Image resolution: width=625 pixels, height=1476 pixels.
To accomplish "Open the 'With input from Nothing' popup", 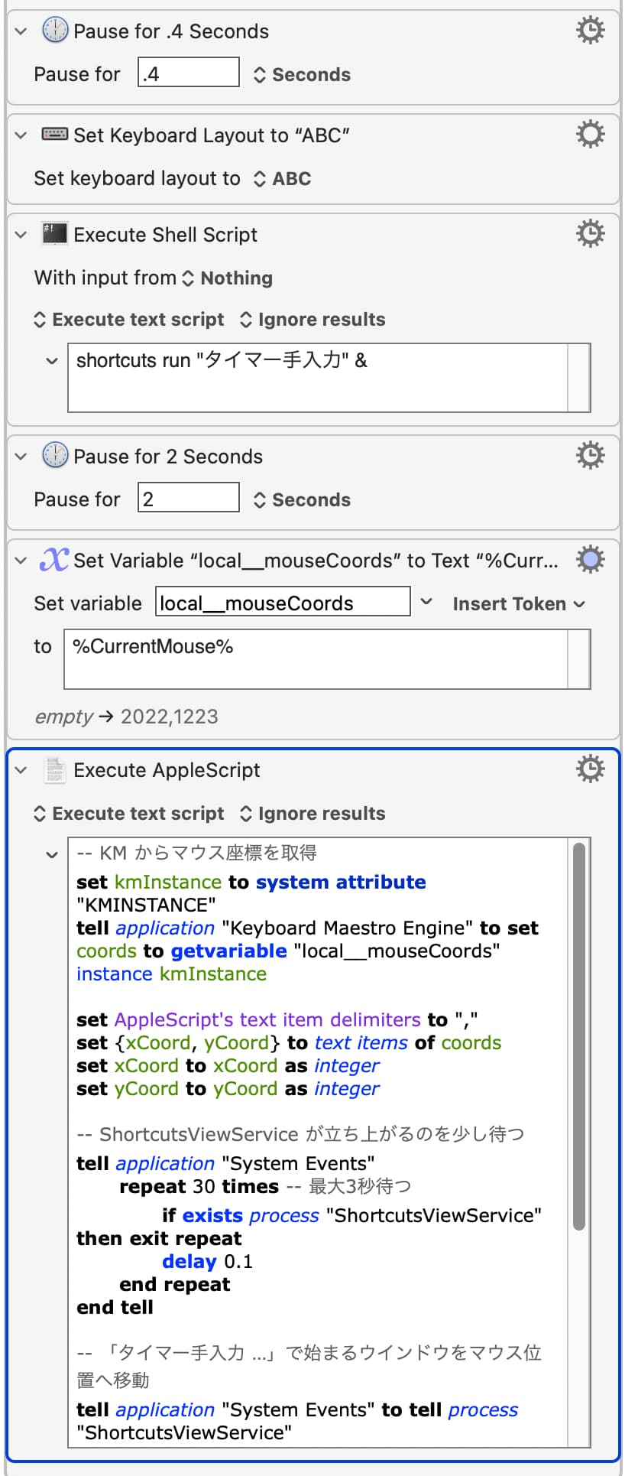I will tap(228, 278).
